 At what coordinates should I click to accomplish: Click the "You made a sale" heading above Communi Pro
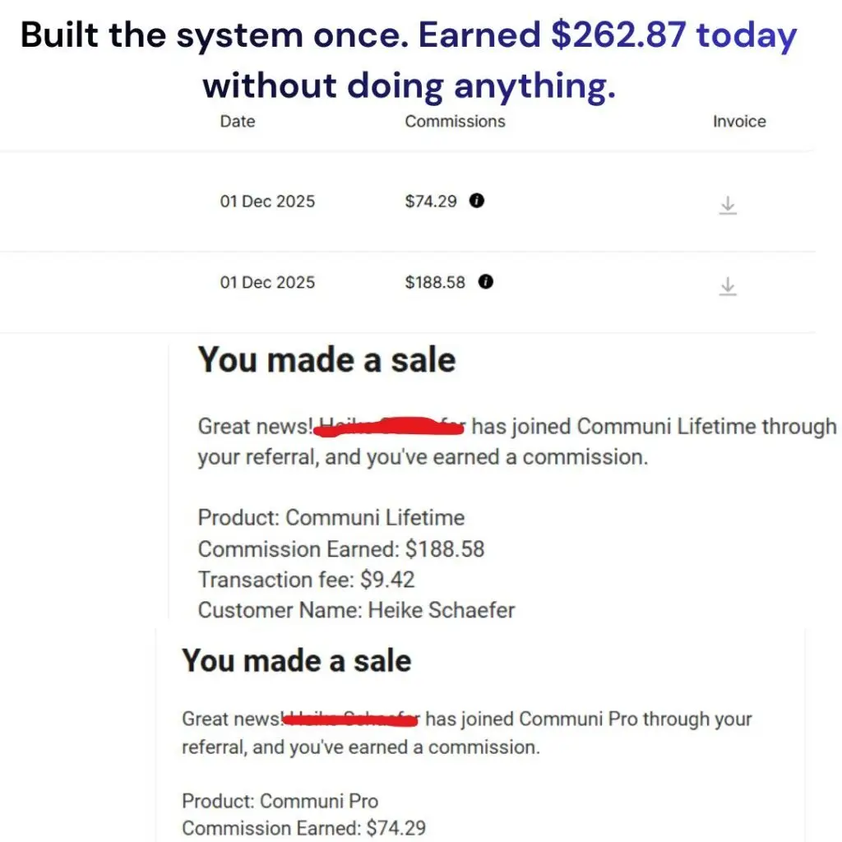click(296, 661)
